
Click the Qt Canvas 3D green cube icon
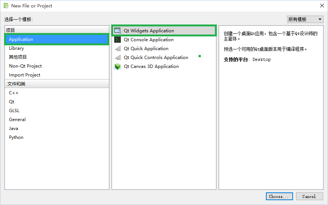tap(118, 66)
